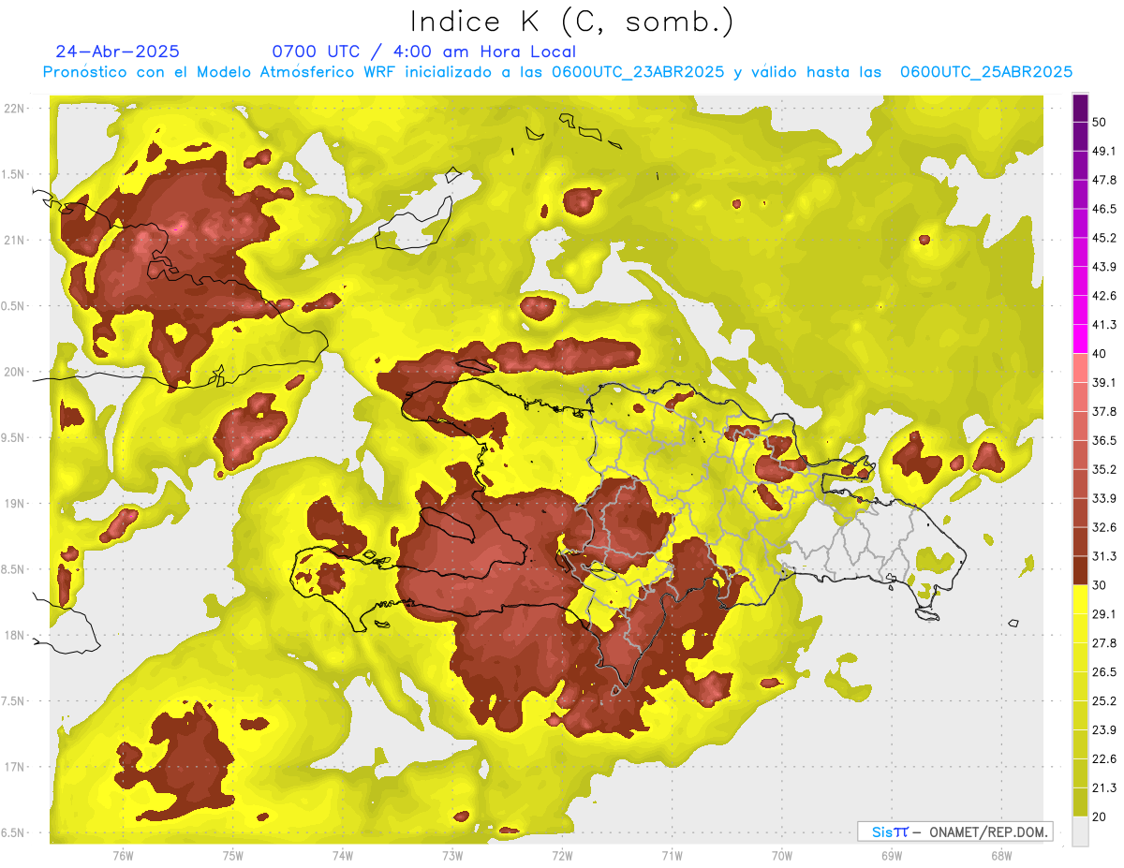The height and width of the screenshot is (868, 1124).
Task: Click the "71W" longitude label
Action: [x=672, y=856]
